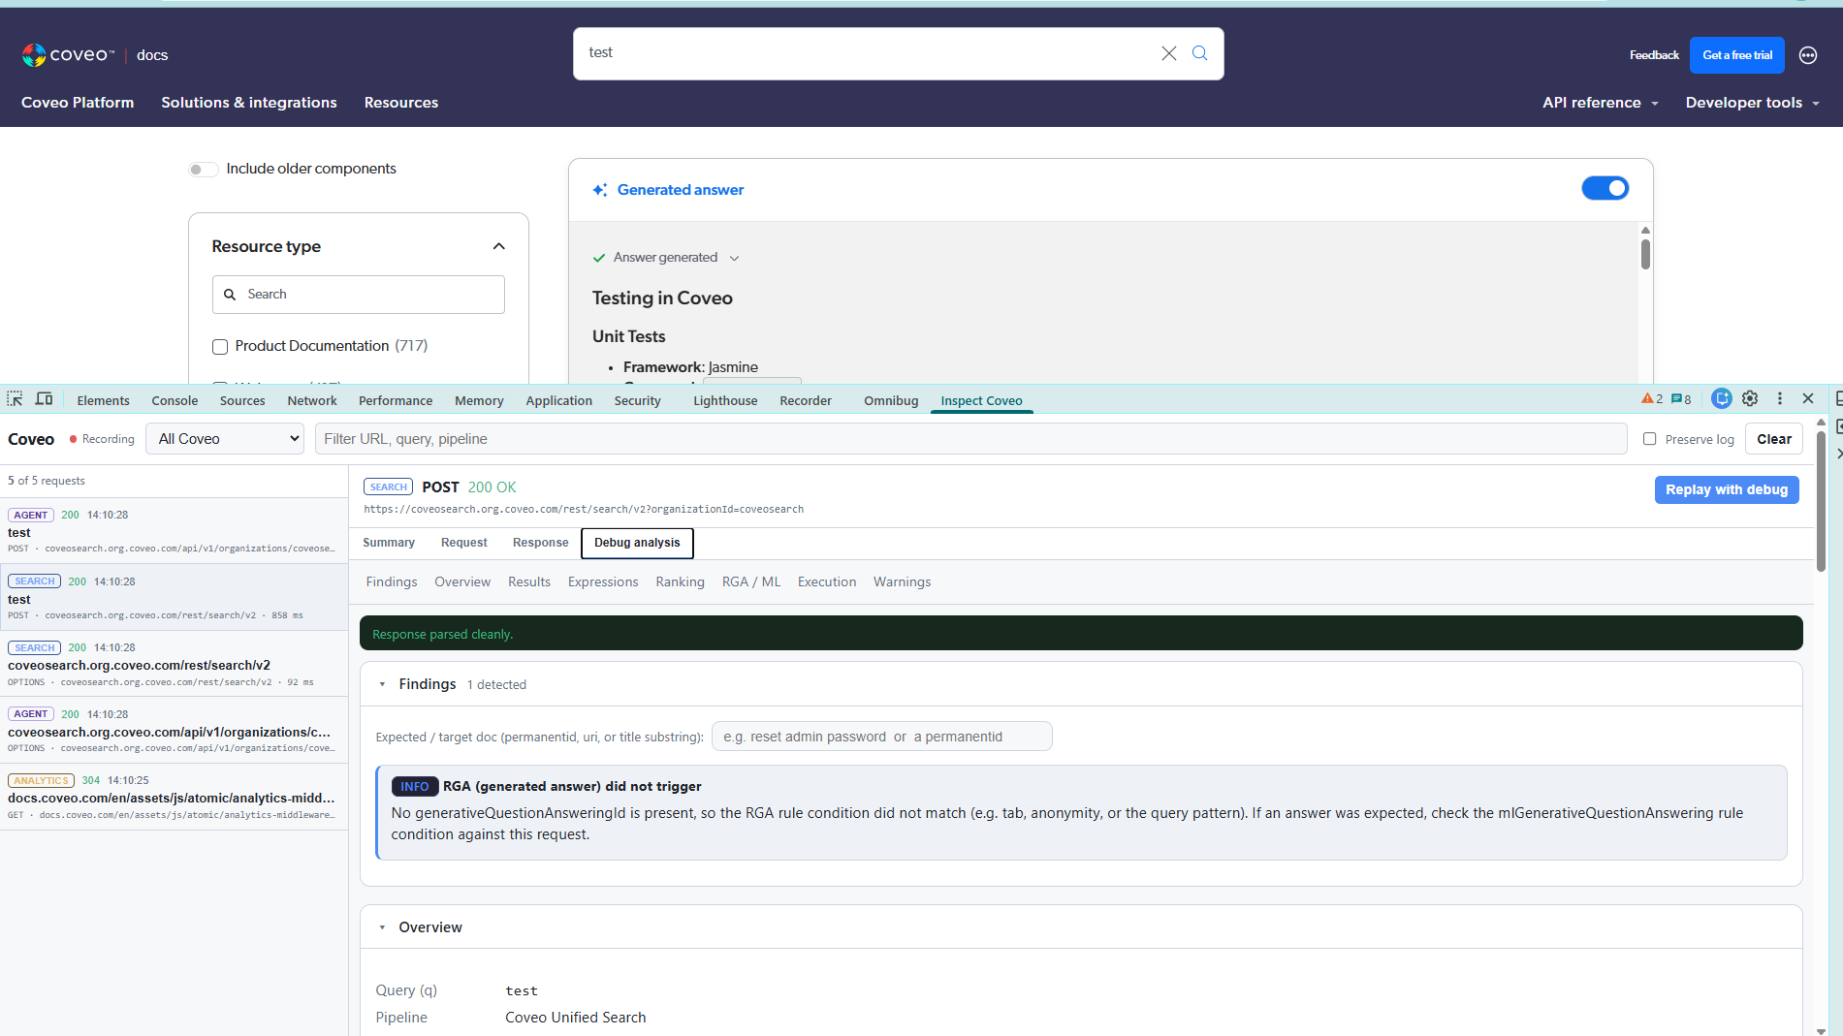This screenshot has height=1036, width=1843.
Task: Open the Expressions debug sub-tab
Action: pos(603,581)
